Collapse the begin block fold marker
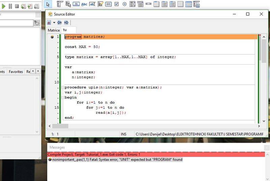270x181 pixels. coord(62,97)
